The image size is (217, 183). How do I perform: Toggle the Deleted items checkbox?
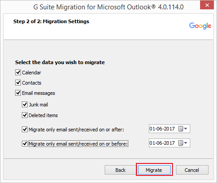click(25, 115)
